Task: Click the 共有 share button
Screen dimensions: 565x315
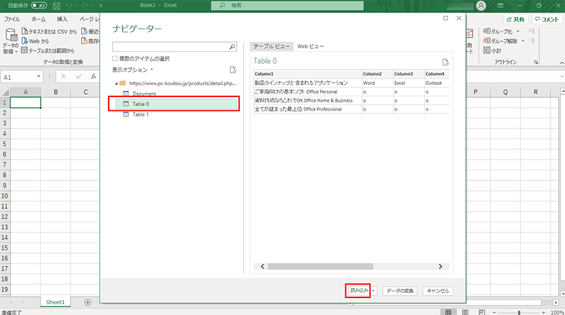Action: point(515,19)
